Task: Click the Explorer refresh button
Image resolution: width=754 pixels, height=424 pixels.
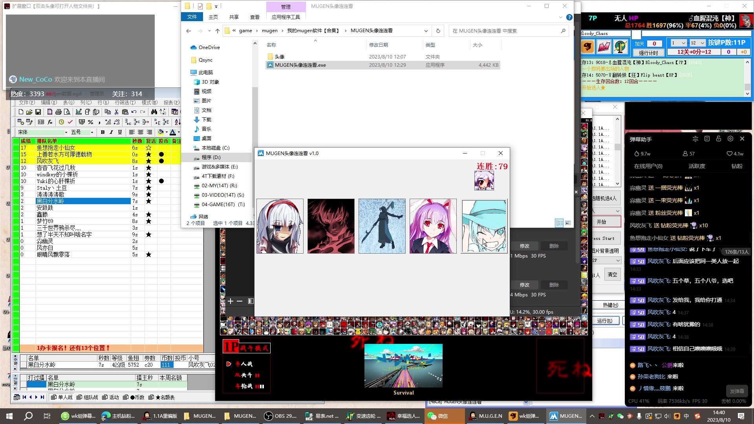Action: pos(438,31)
